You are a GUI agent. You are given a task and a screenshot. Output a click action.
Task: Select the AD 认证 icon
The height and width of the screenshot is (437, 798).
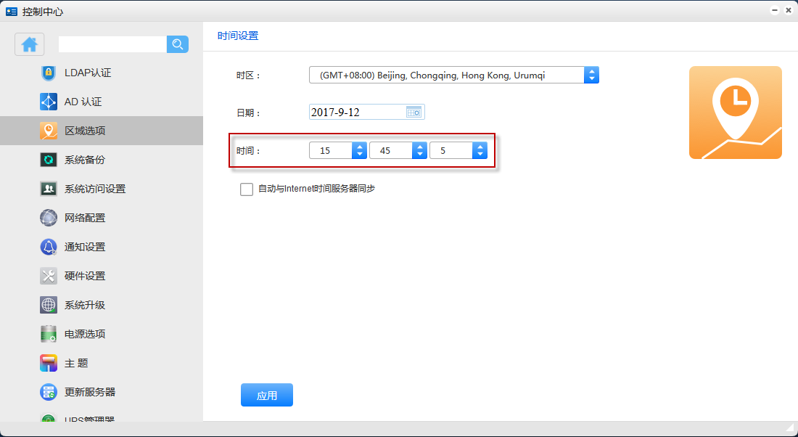coord(49,102)
